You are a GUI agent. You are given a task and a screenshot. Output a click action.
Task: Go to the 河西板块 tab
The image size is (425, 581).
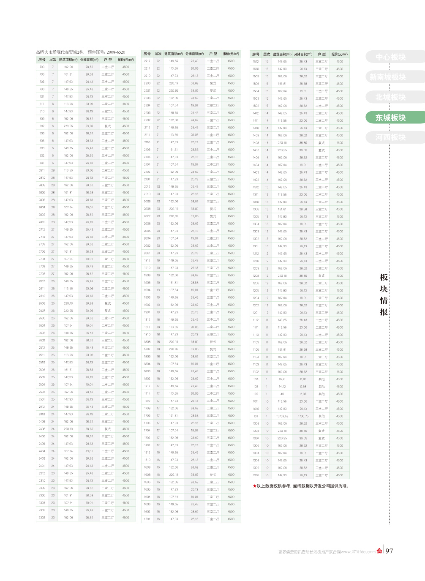(x=390, y=137)
